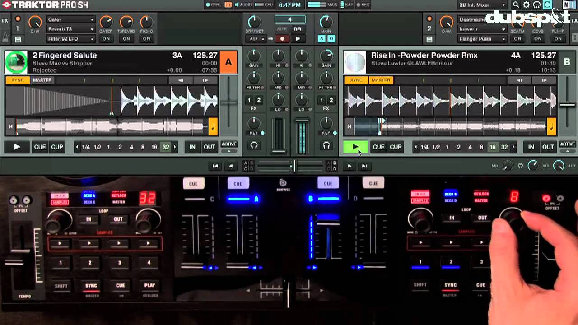
Task: Enable Deck B headphone cue
Action: (x=326, y=145)
